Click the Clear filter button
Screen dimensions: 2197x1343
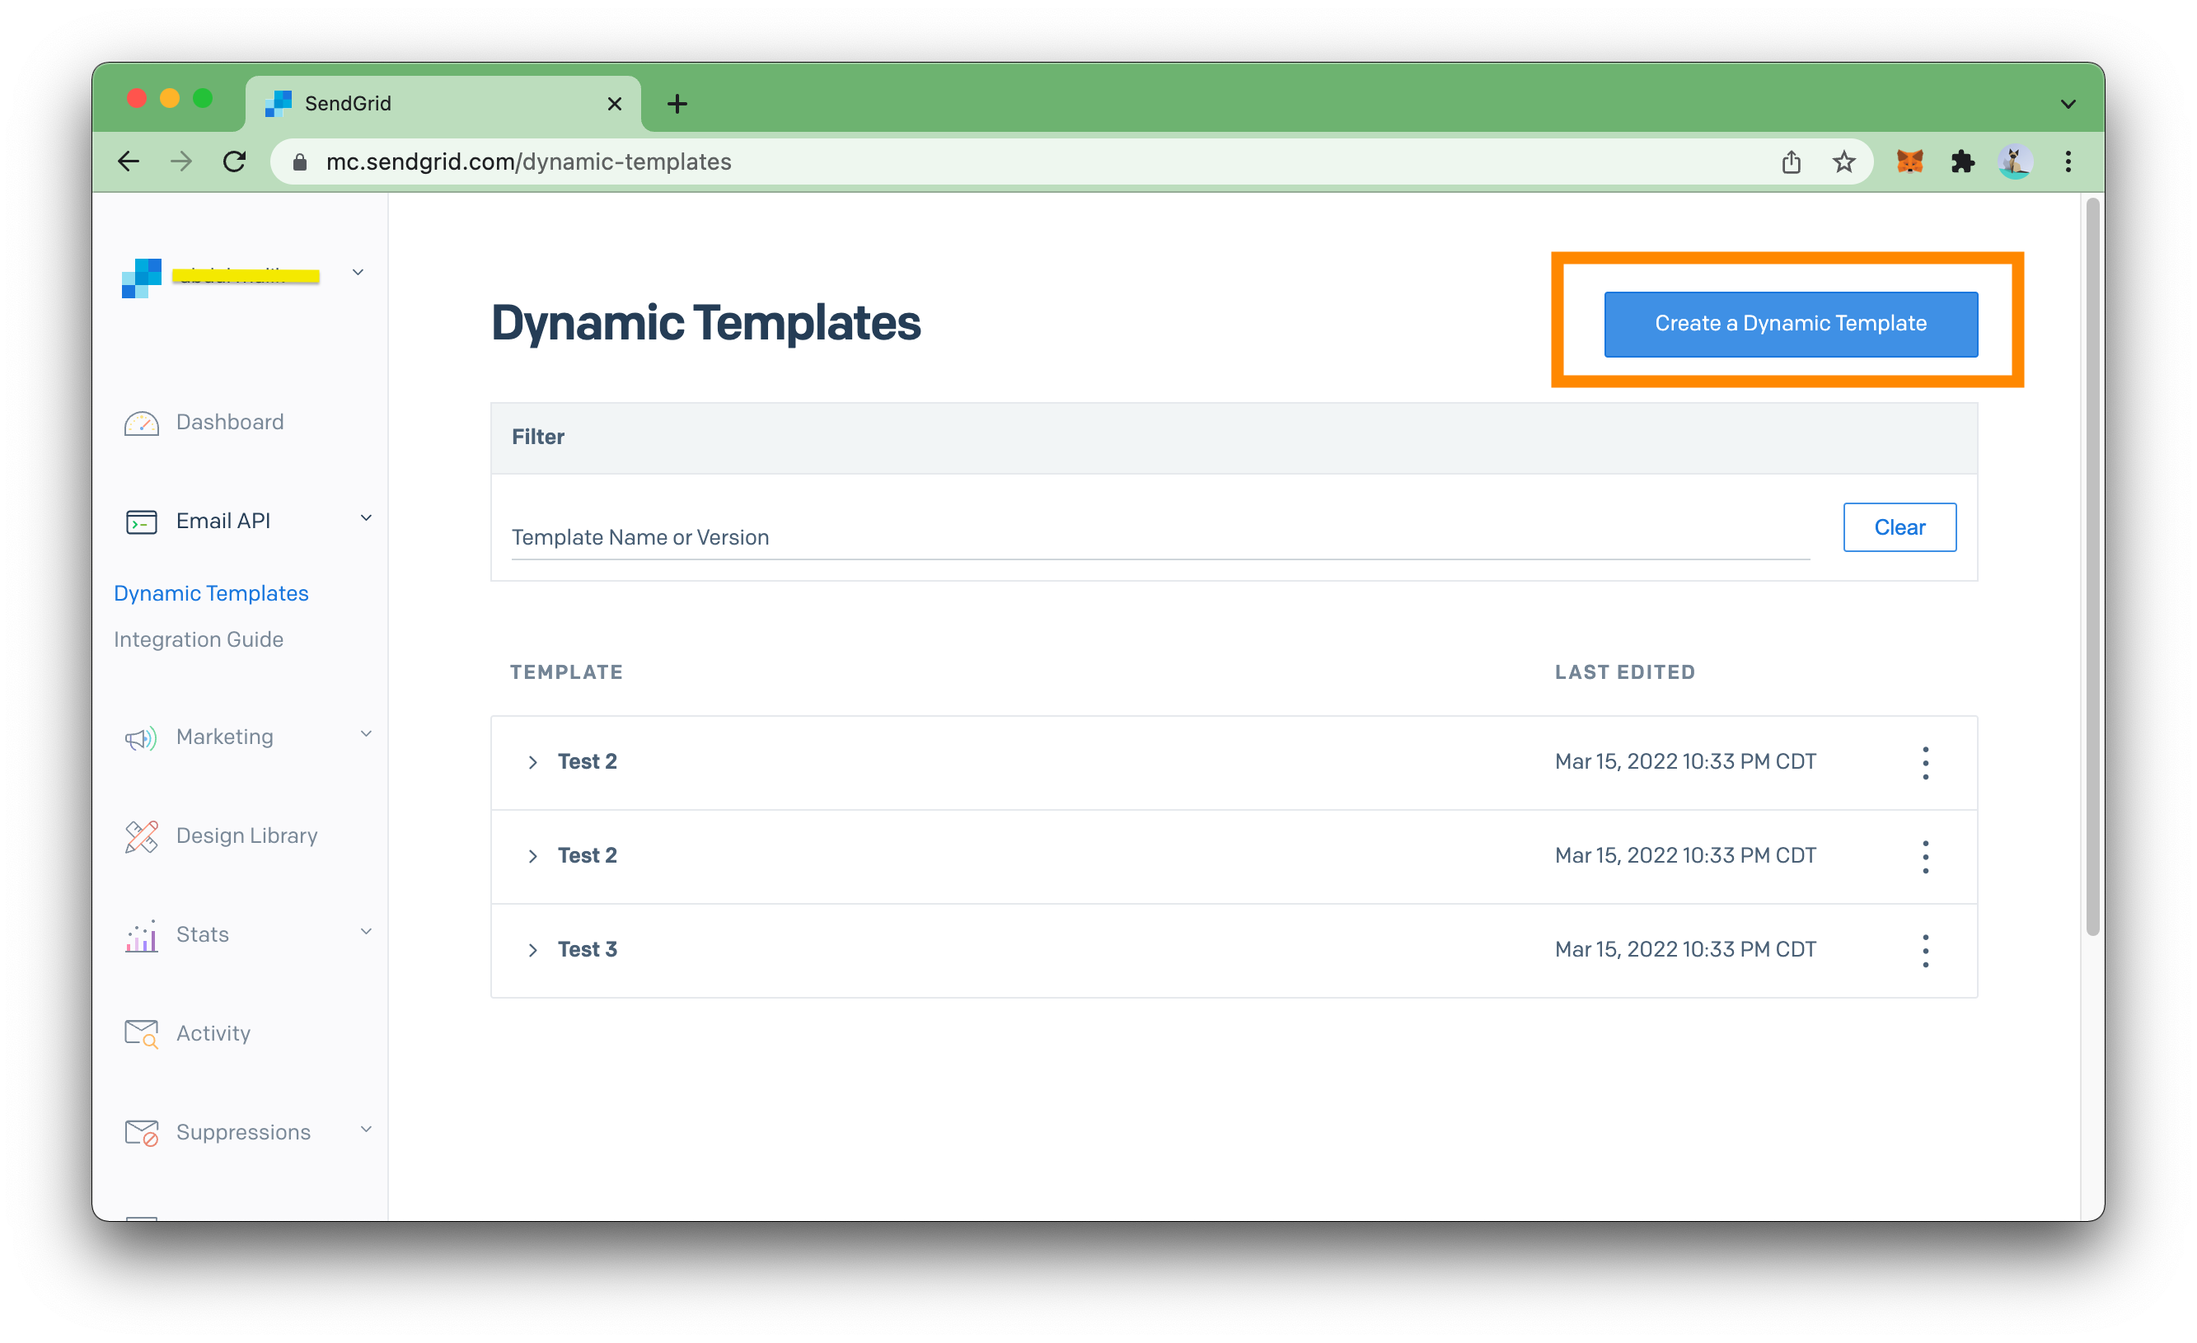(1899, 527)
